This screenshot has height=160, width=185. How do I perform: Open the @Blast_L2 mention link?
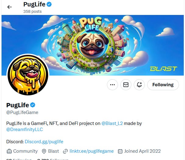click(112, 123)
